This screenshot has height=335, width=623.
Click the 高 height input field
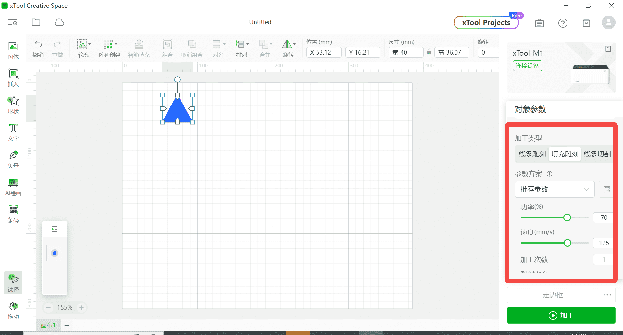click(x=452, y=52)
